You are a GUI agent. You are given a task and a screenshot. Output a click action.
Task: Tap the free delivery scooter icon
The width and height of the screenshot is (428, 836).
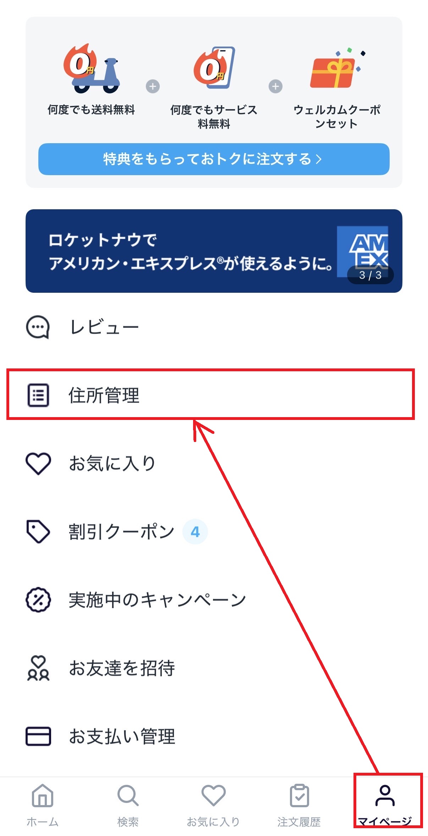coord(92,68)
